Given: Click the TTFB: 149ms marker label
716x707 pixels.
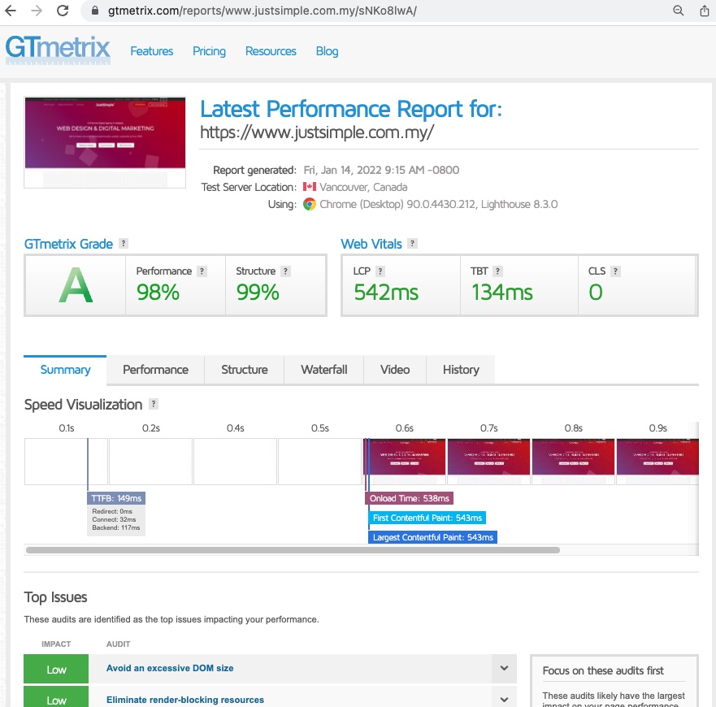Looking at the screenshot, I should click(x=116, y=498).
